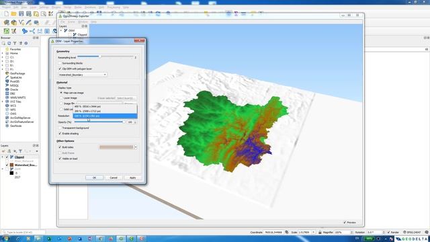The width and height of the screenshot is (430, 242).
Task: Click the Windows Start button
Action: [5, 239]
